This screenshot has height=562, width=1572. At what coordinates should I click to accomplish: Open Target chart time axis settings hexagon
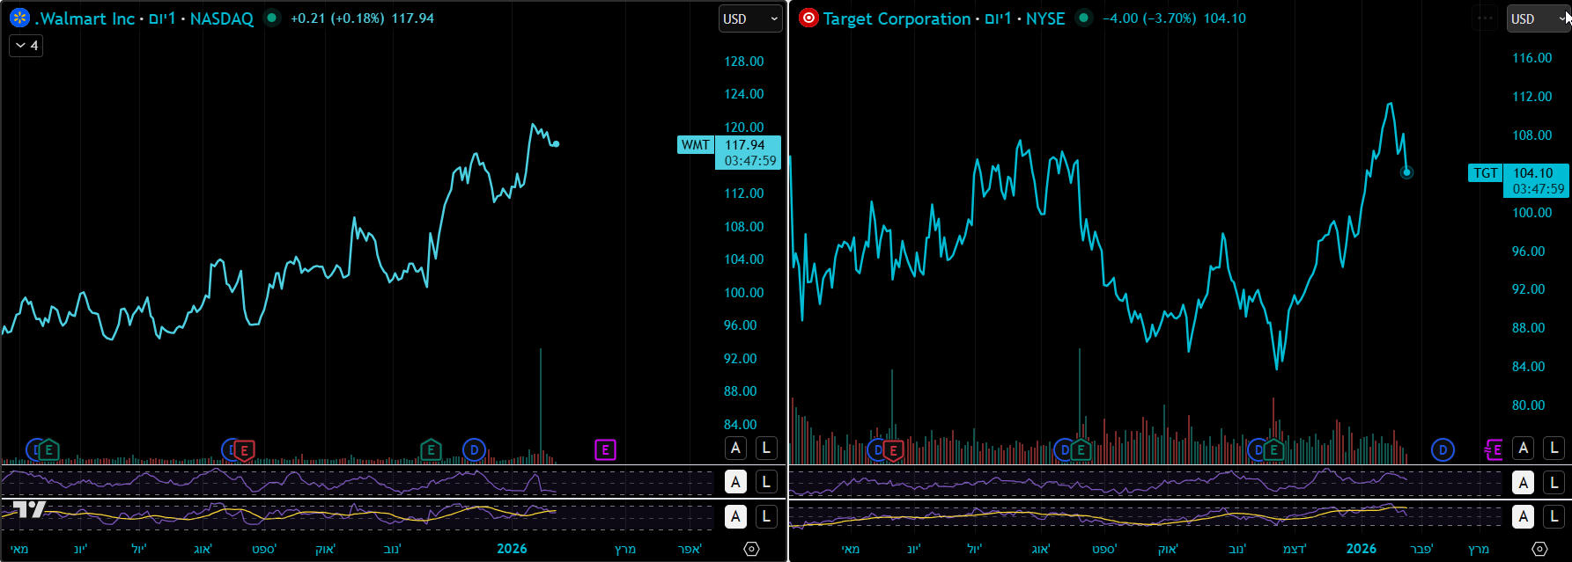pos(1539,549)
